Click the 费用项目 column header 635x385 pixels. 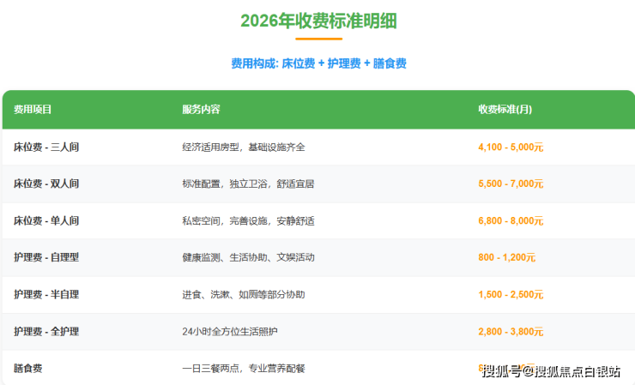[x=33, y=110]
